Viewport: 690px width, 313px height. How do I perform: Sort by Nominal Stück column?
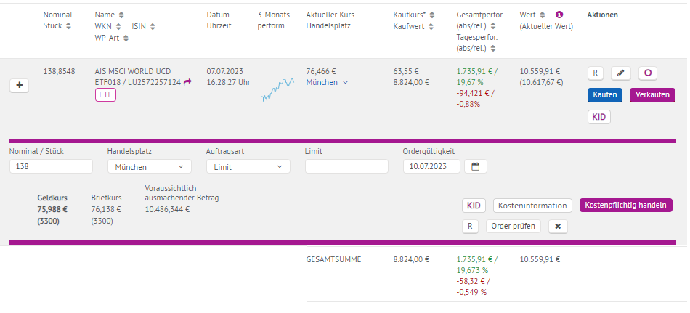pos(68,26)
